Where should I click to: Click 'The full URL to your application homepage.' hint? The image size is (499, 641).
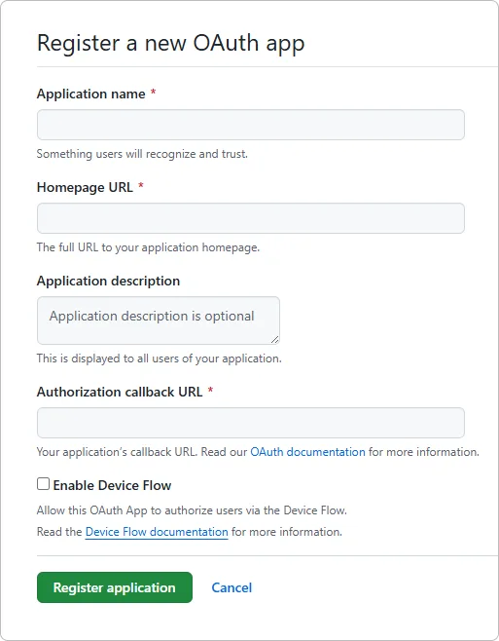click(148, 247)
